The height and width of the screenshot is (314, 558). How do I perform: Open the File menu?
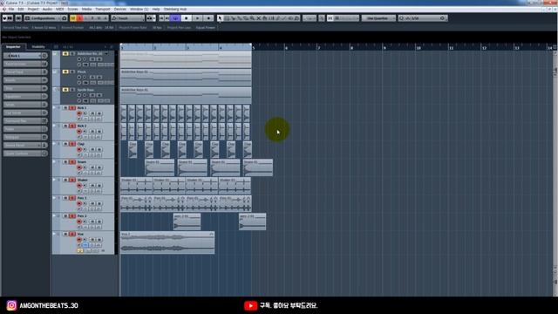(11, 10)
